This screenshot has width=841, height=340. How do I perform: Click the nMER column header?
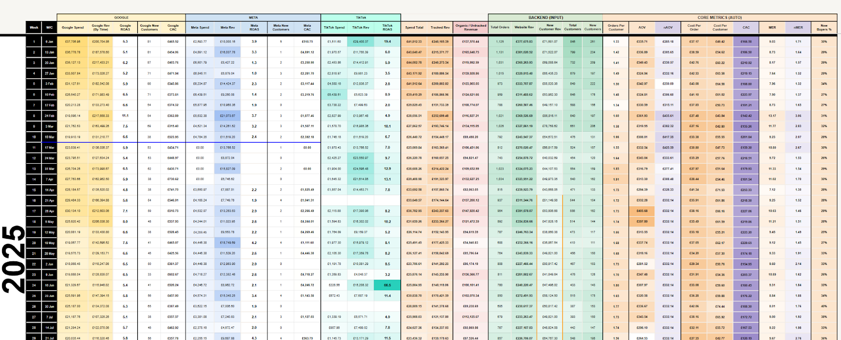tap(798, 27)
